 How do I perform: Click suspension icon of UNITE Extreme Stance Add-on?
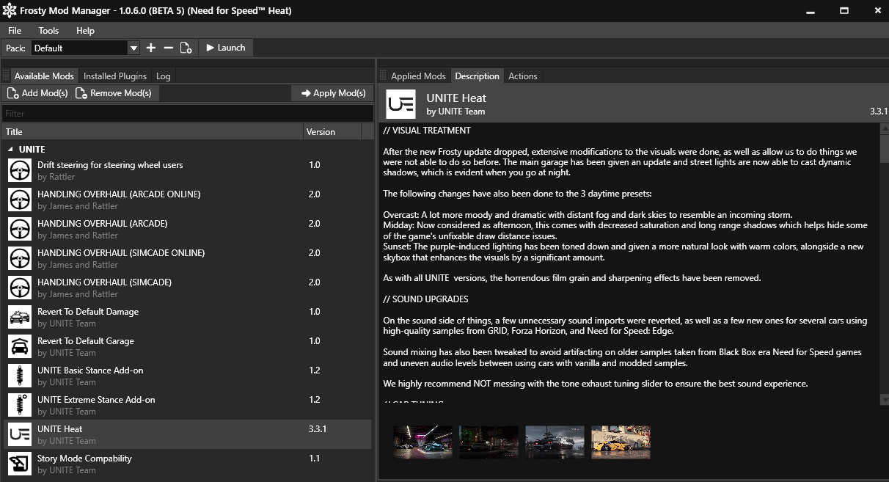pos(20,406)
